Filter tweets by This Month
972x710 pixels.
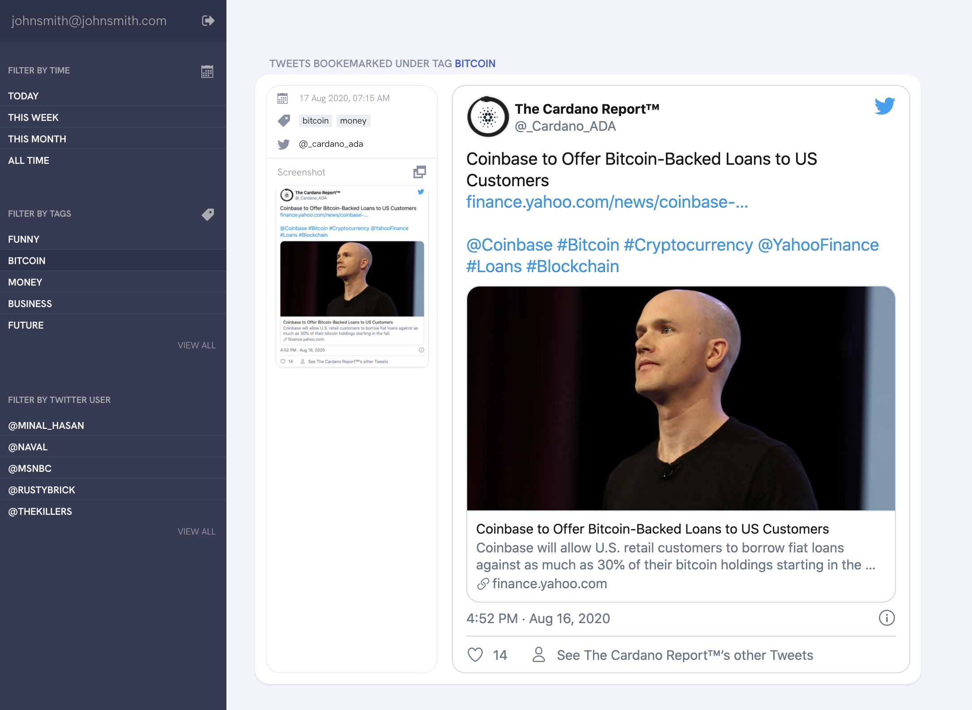pos(113,139)
